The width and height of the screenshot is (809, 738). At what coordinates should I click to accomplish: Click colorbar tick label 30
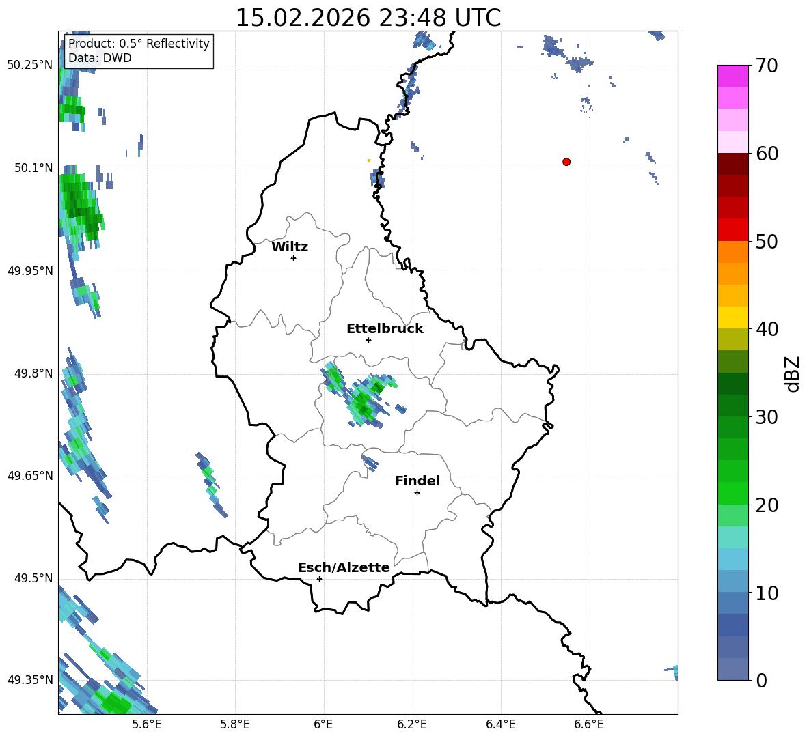pyautogui.click(x=767, y=417)
